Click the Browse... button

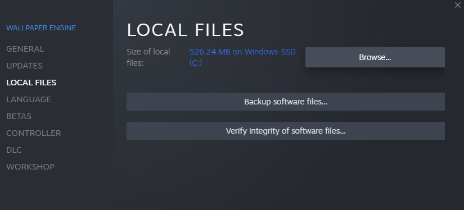coord(375,57)
